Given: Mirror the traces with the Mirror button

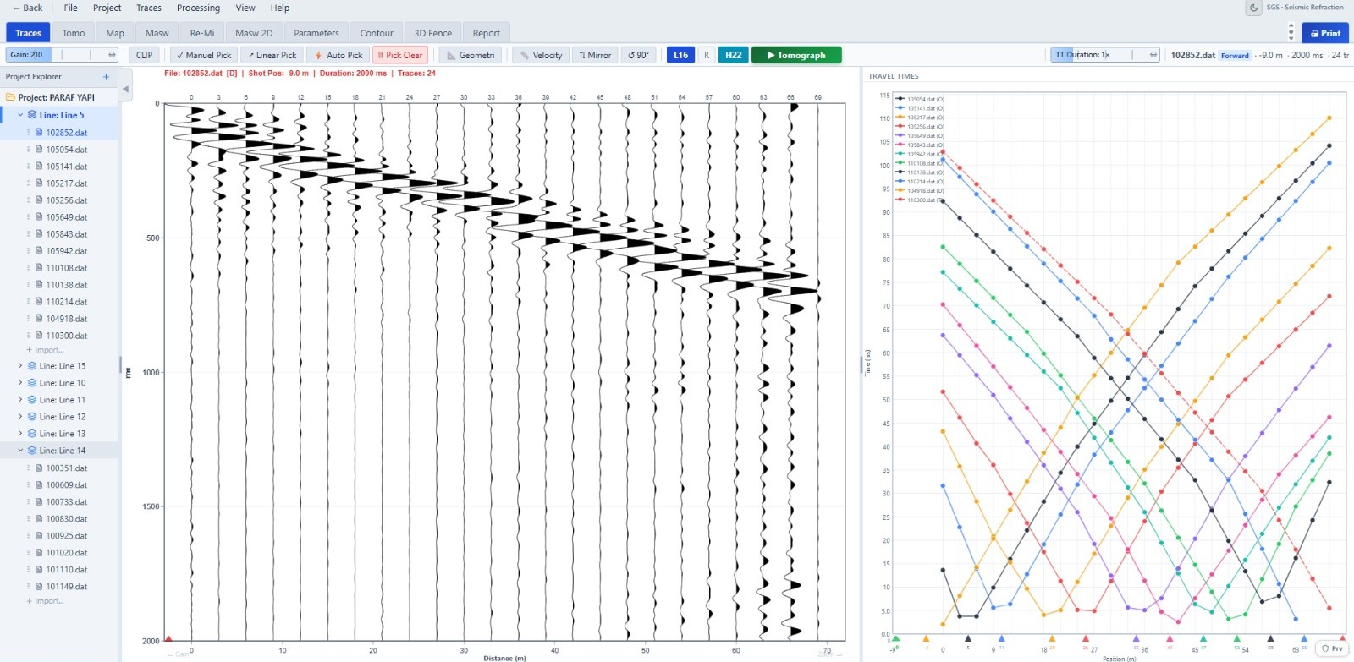Looking at the screenshot, I should pos(595,55).
